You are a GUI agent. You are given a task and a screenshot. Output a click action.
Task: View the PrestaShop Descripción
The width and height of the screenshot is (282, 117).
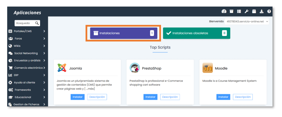tap(170, 97)
